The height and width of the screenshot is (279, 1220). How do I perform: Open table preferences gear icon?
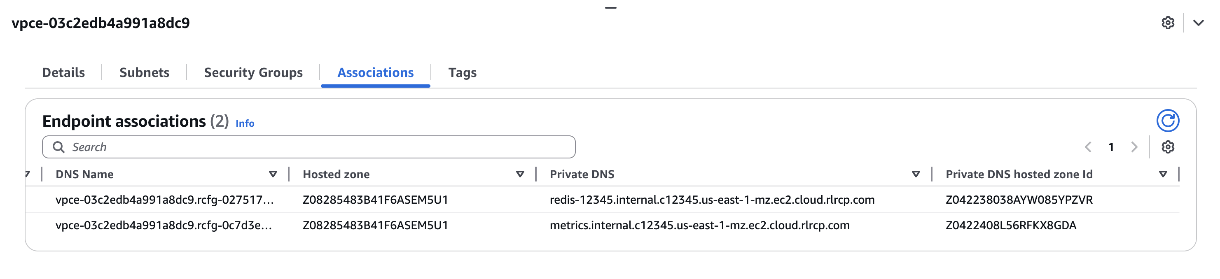(x=1167, y=147)
